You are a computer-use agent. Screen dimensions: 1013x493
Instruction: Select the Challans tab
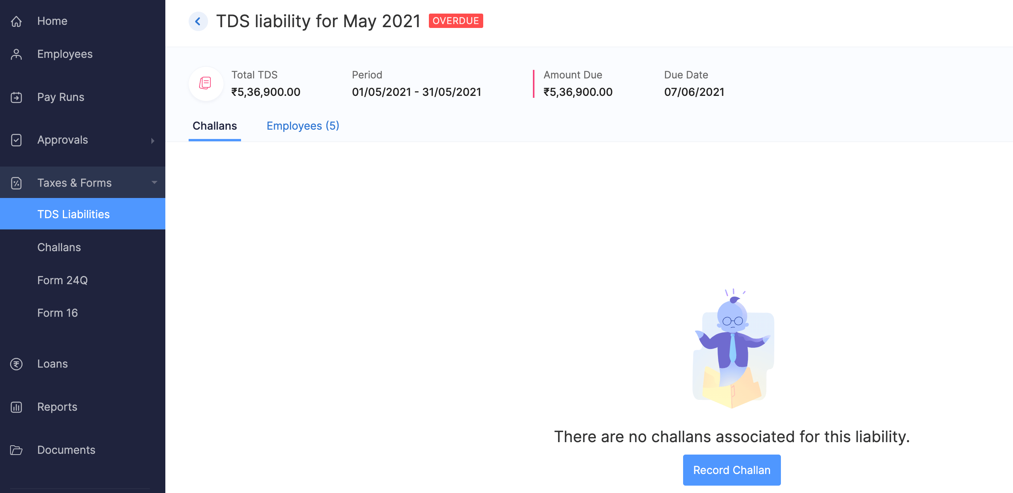tap(215, 125)
